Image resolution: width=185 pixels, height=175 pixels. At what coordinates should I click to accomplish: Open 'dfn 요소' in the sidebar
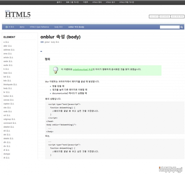point(7,142)
